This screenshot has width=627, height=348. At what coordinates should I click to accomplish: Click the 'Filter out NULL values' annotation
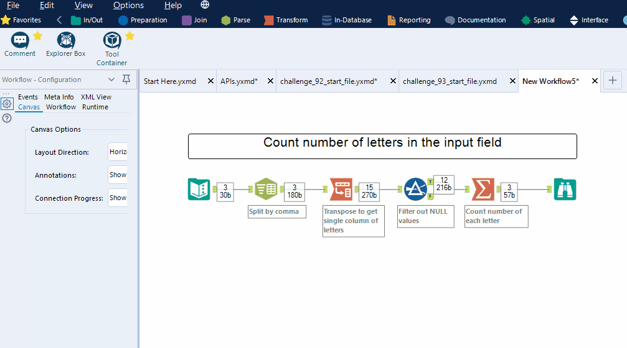pyautogui.click(x=426, y=216)
